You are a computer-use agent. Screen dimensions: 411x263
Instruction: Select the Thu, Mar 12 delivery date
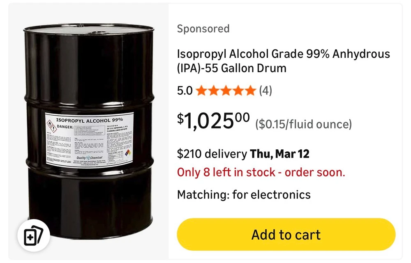click(x=280, y=154)
